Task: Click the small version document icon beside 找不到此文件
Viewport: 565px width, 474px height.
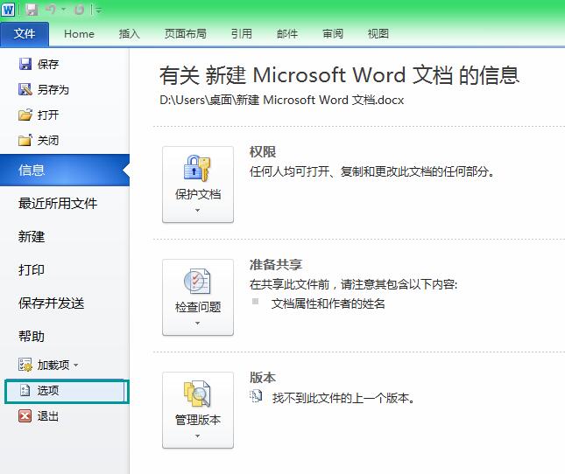Action: click(256, 396)
